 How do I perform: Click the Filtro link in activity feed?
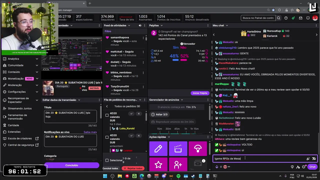coord(108,31)
